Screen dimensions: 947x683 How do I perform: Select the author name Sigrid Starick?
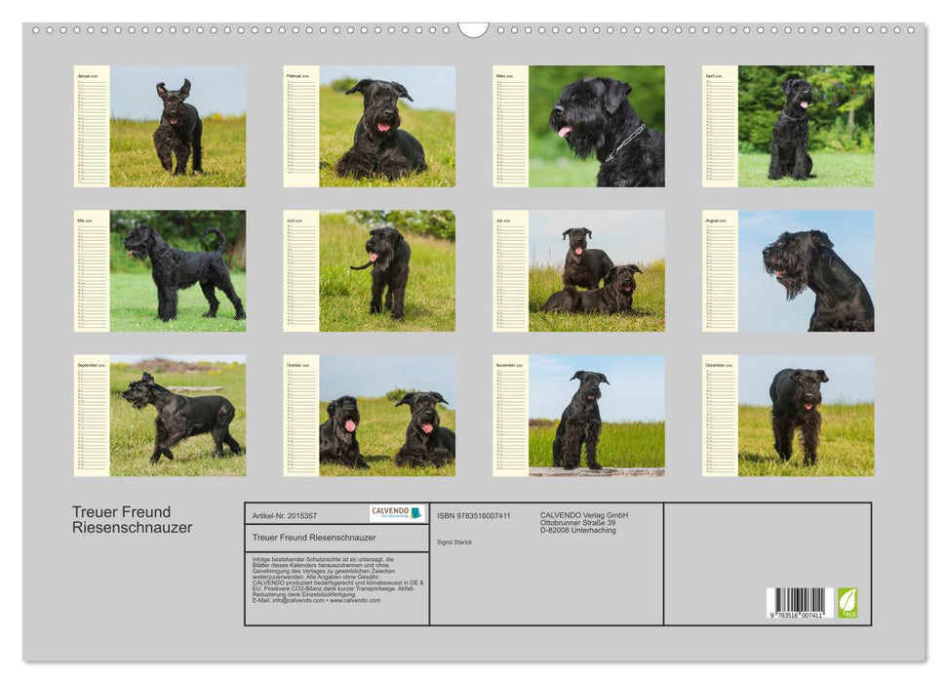point(454,541)
